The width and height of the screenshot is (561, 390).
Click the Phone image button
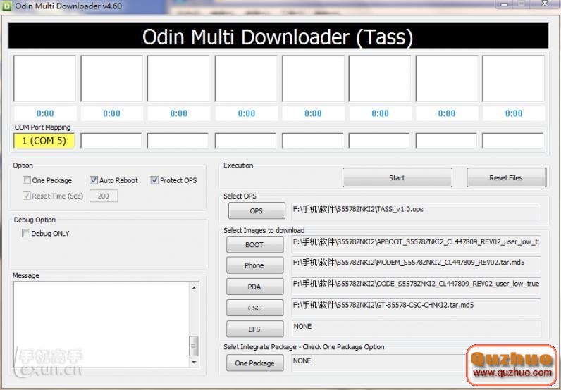click(x=254, y=265)
